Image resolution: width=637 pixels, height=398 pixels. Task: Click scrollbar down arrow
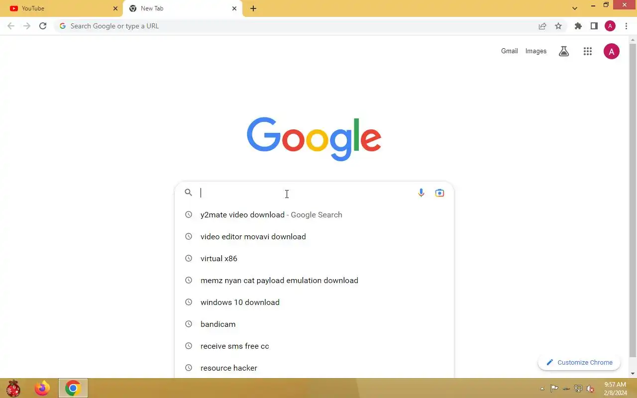click(633, 374)
